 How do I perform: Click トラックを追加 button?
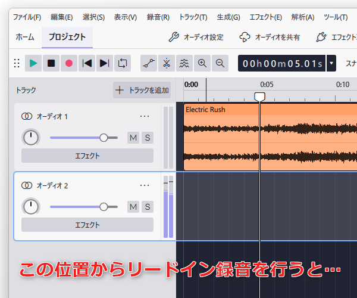coord(142,90)
